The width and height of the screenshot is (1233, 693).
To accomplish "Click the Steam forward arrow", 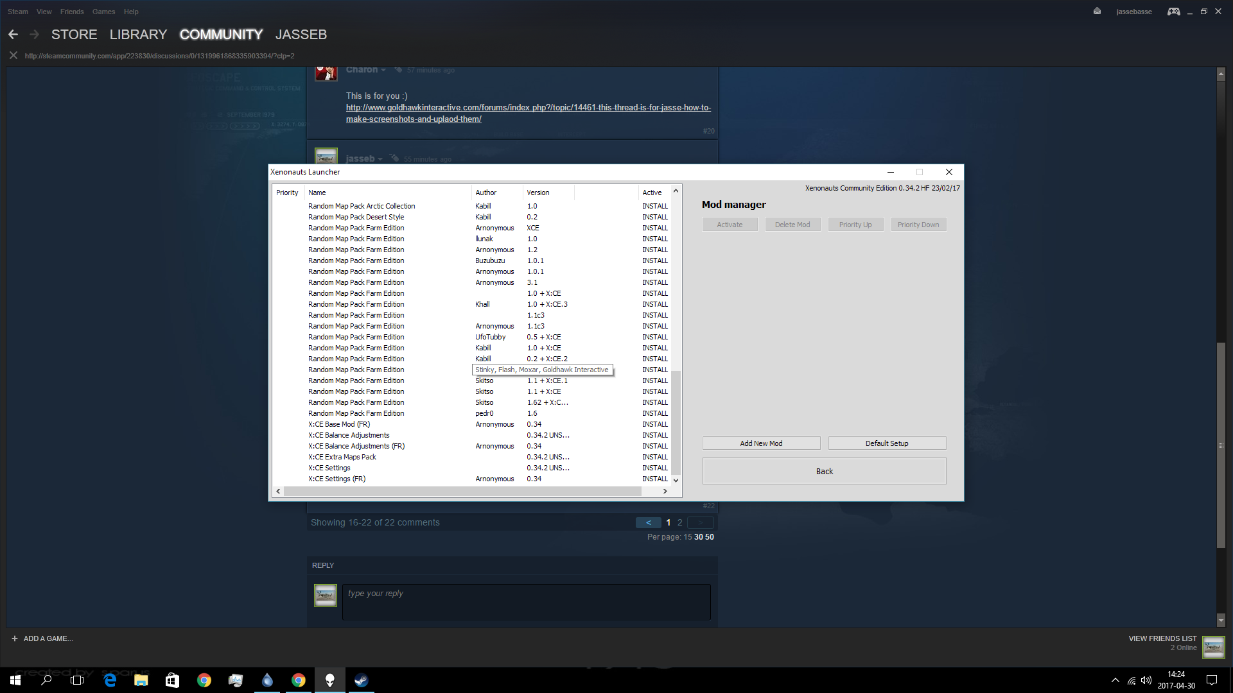I will point(35,35).
